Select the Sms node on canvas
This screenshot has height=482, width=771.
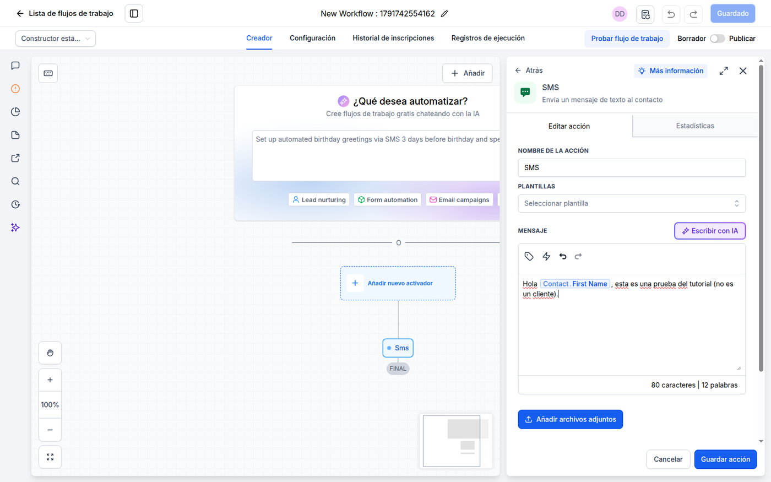point(398,348)
